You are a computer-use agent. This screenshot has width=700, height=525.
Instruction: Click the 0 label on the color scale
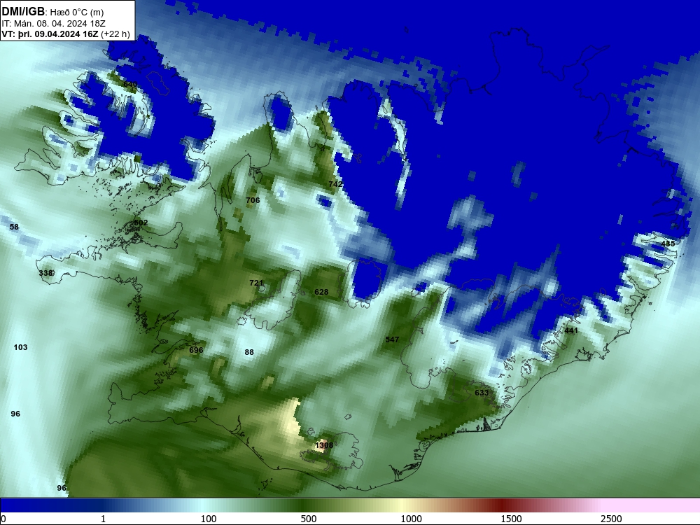coord(4,519)
